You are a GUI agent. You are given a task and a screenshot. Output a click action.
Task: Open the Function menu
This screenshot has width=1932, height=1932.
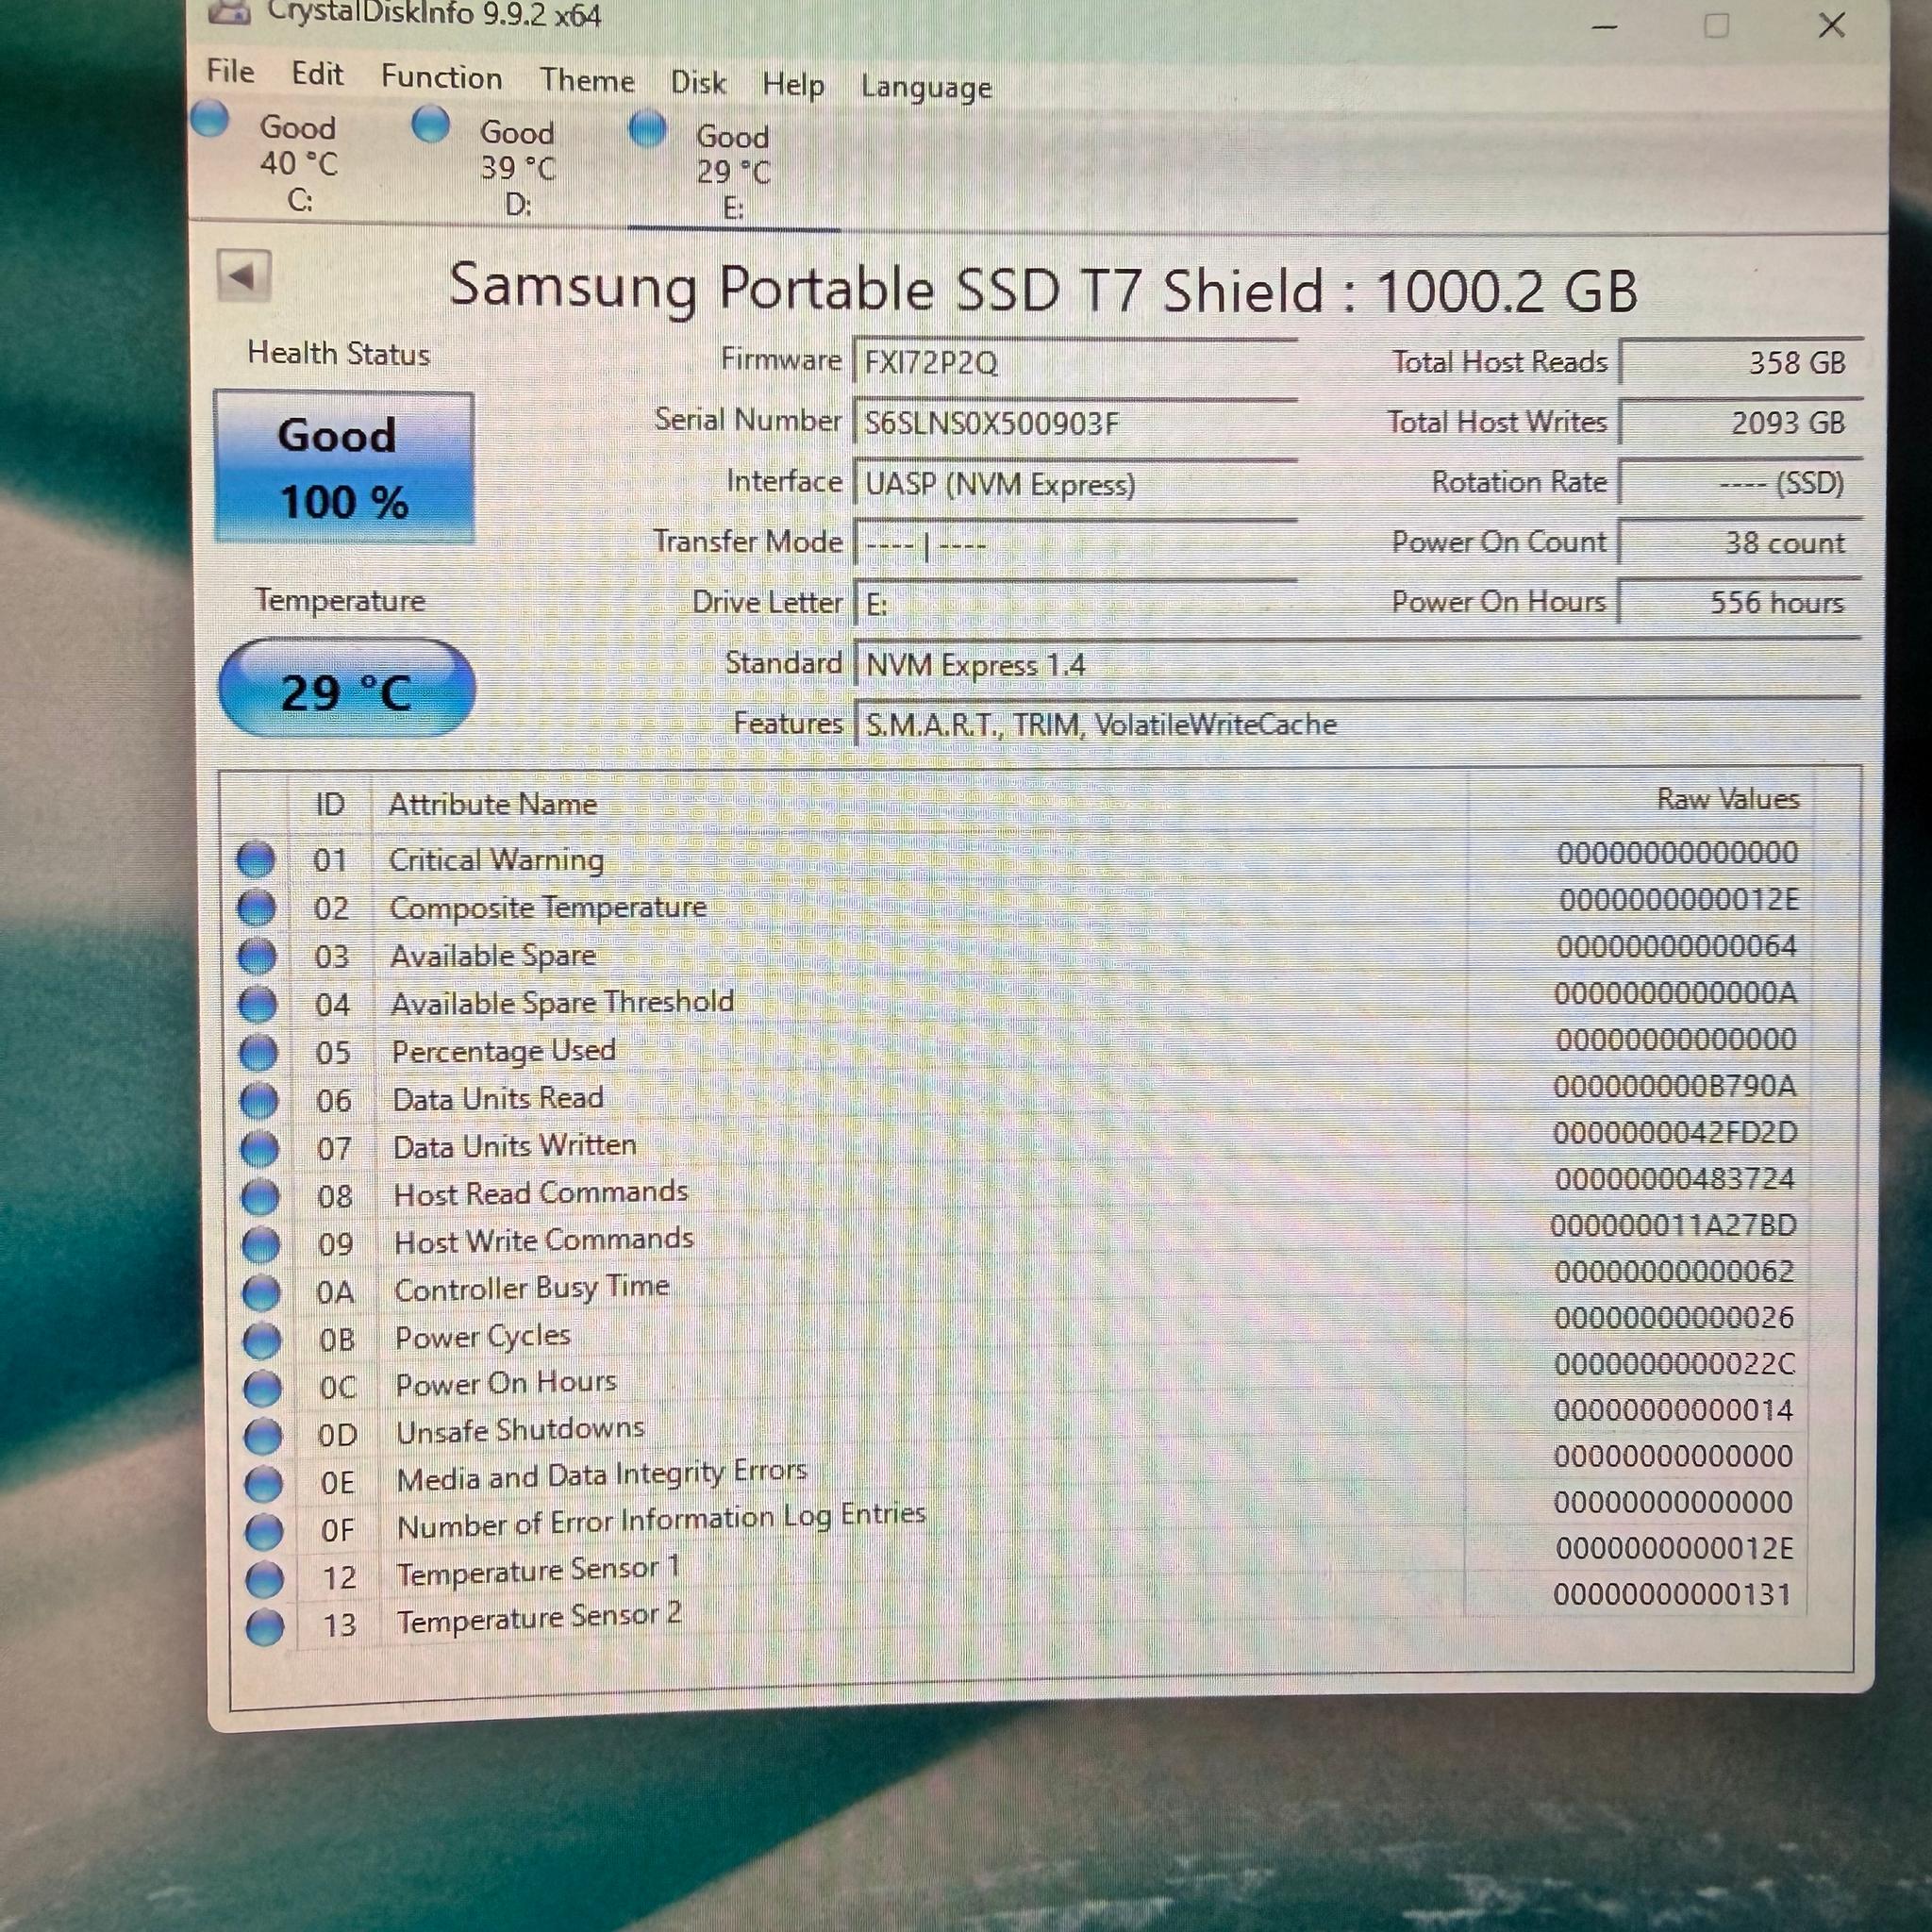441,78
